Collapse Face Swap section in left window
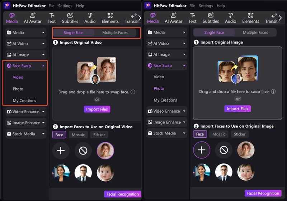287x201 pixels. 26,66
